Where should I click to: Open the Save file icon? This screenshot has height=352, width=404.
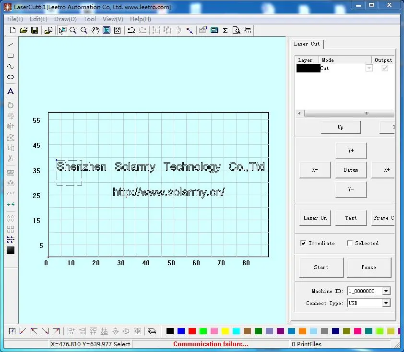click(x=34, y=30)
